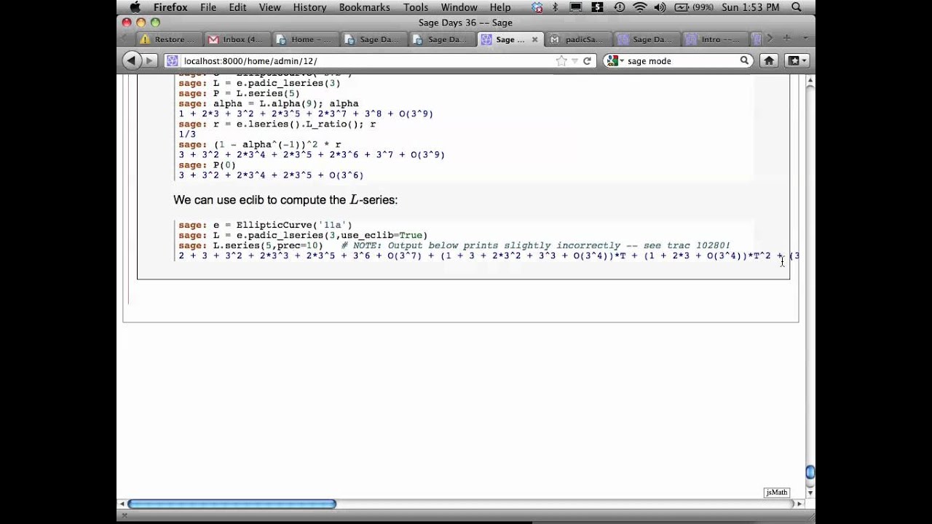Viewport: 932px width, 524px height.
Task: Show more tabs using the tab strip arrow
Action: point(770,39)
